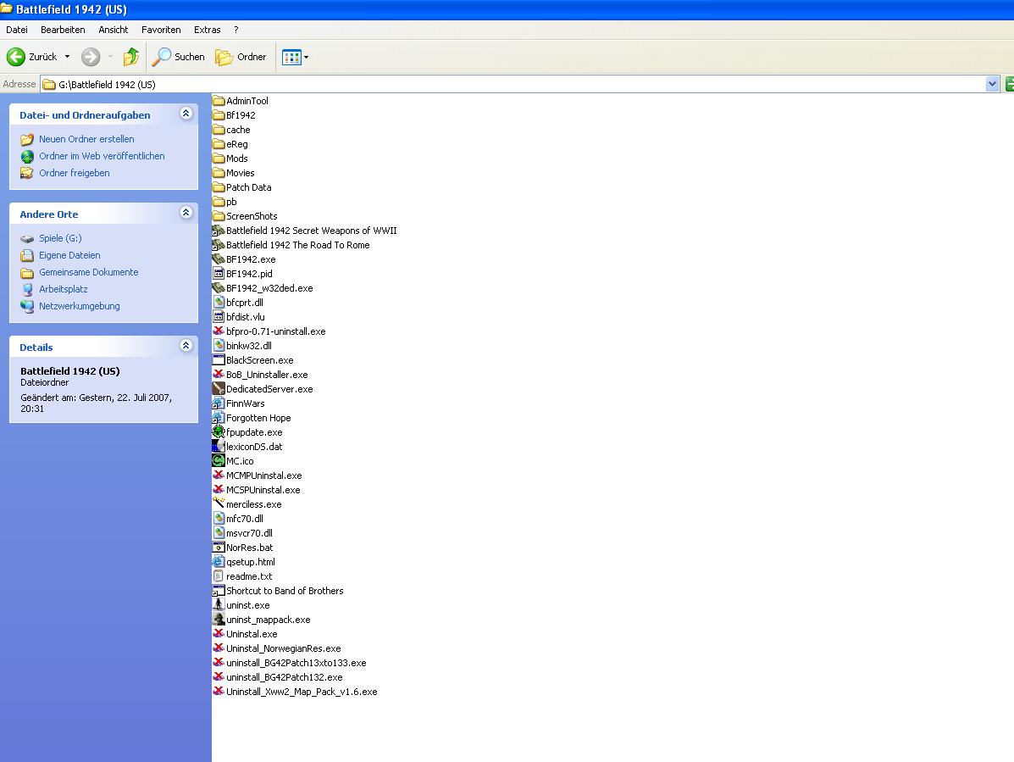
Task: Open the Datei menu
Action: [x=17, y=30]
